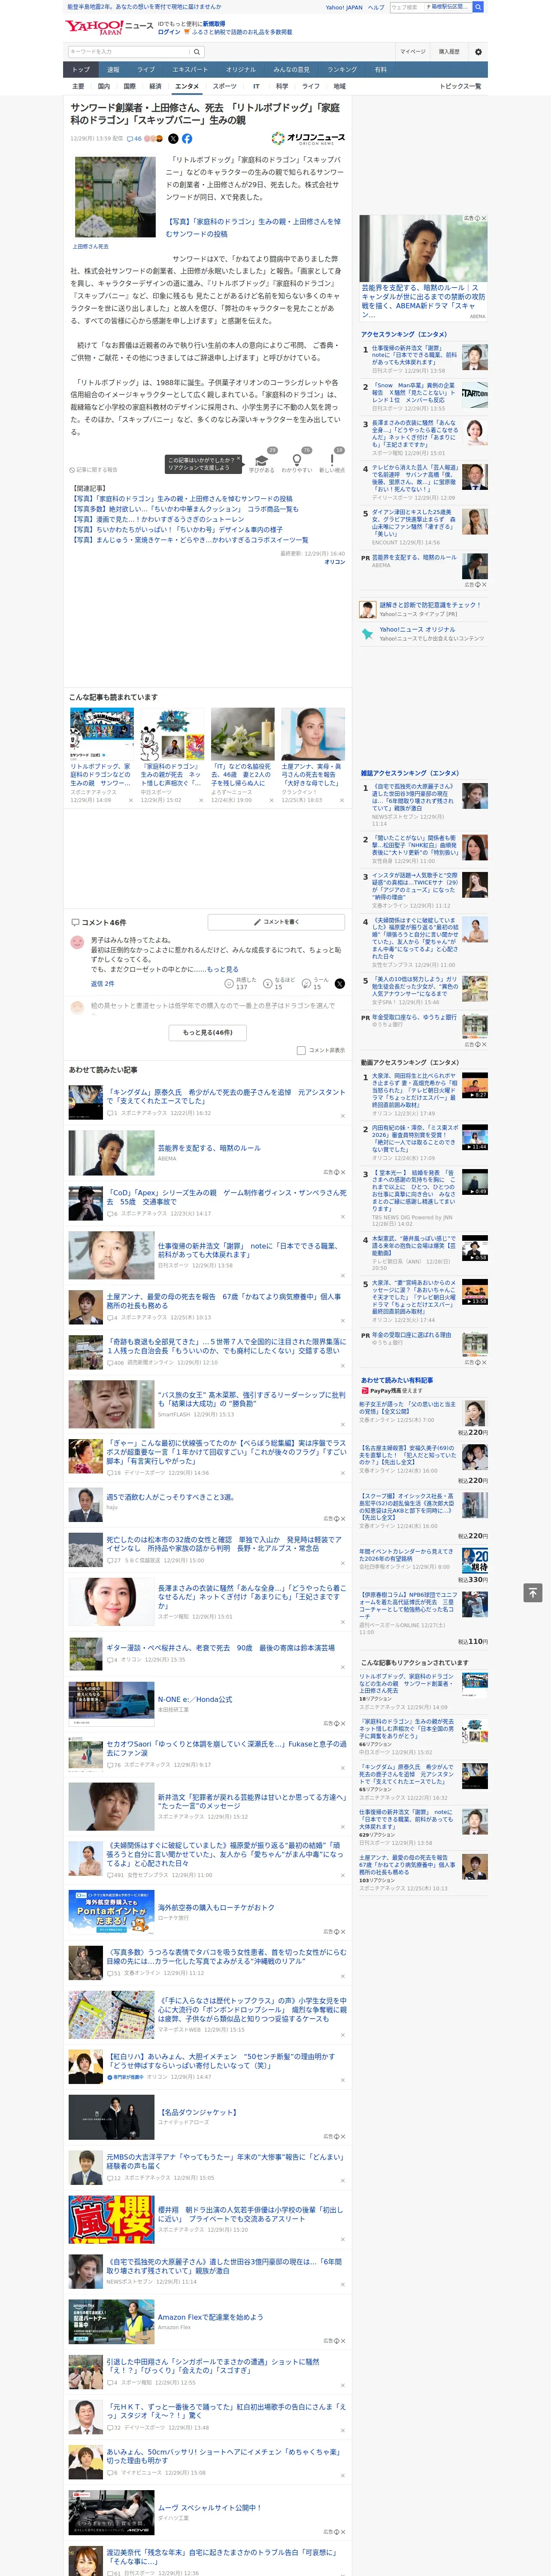
Task: Open related link 【写真多数】ちいかわ中華まんクッション
Action: (185, 509)
